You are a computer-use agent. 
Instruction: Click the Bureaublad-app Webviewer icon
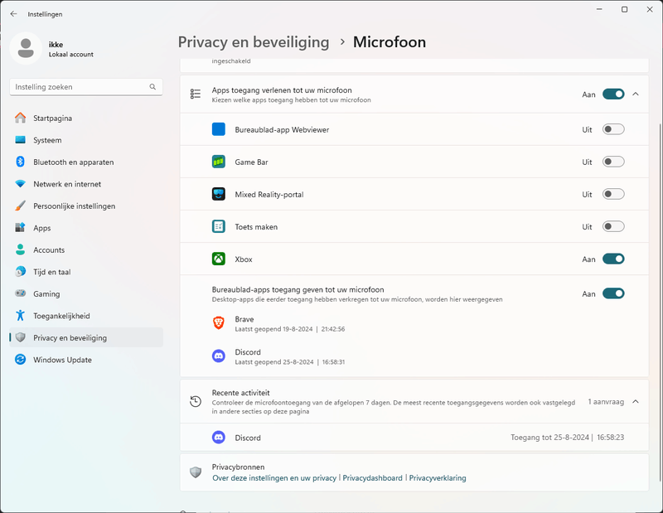click(x=219, y=129)
